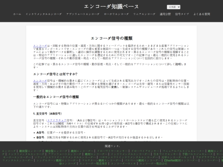The width and height of the screenshot is (223, 167).
Task: Open footer link エンコーダー製品会社
Action: click(x=154, y=163)
